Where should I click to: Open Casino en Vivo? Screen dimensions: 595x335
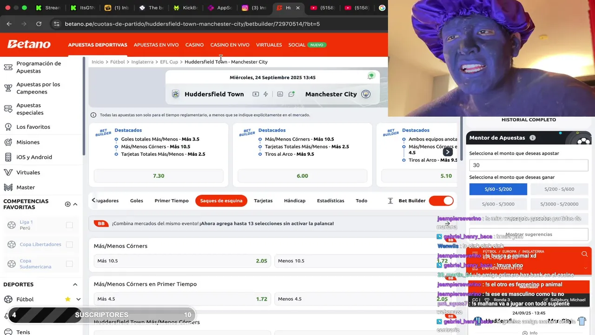230,45
